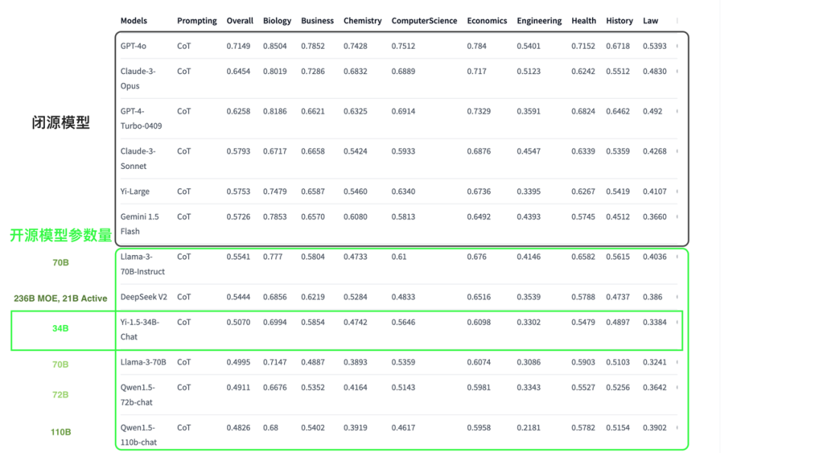
Task: Click Claude-3-Sonnet overall score 0.5793
Action: (238, 152)
